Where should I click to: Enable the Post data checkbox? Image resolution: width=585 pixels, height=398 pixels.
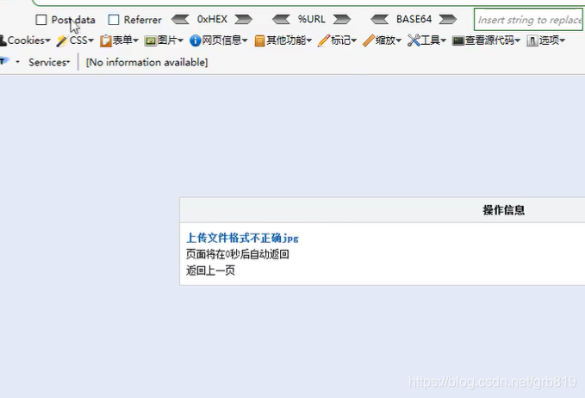(41, 20)
